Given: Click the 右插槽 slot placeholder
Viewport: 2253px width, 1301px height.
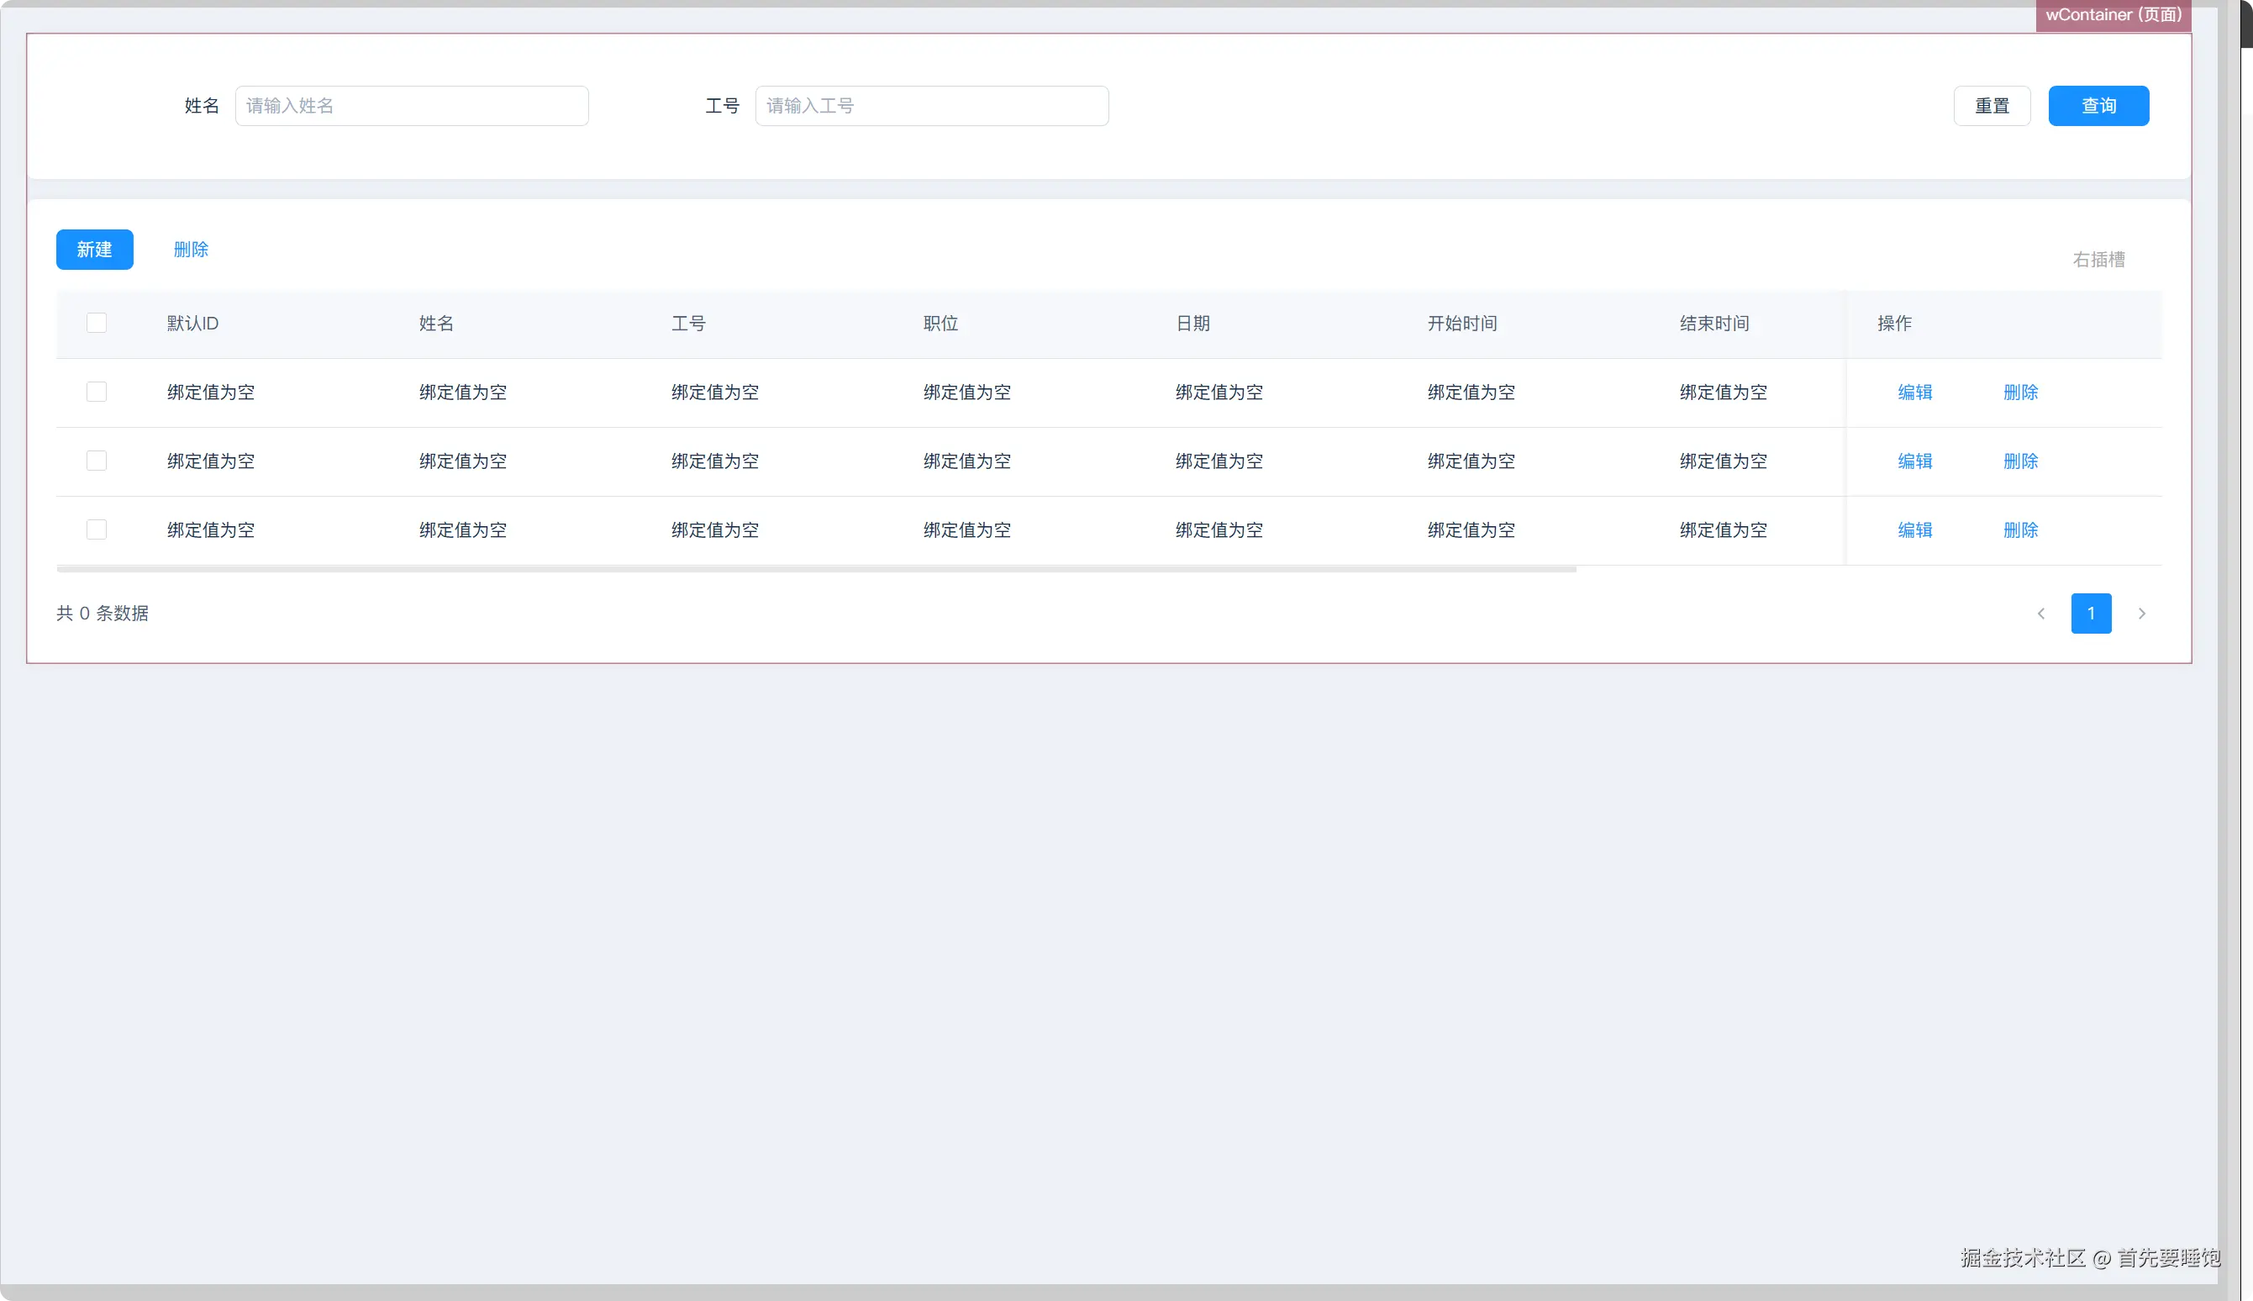Looking at the screenshot, I should click(2098, 259).
